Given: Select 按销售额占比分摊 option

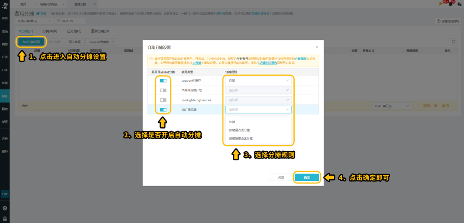Looking at the screenshot, I should pos(258,138).
